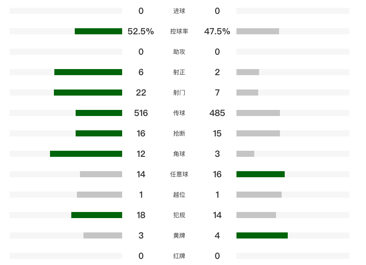
Task: Click the right green 黄牌 bar
Action: (262, 235)
